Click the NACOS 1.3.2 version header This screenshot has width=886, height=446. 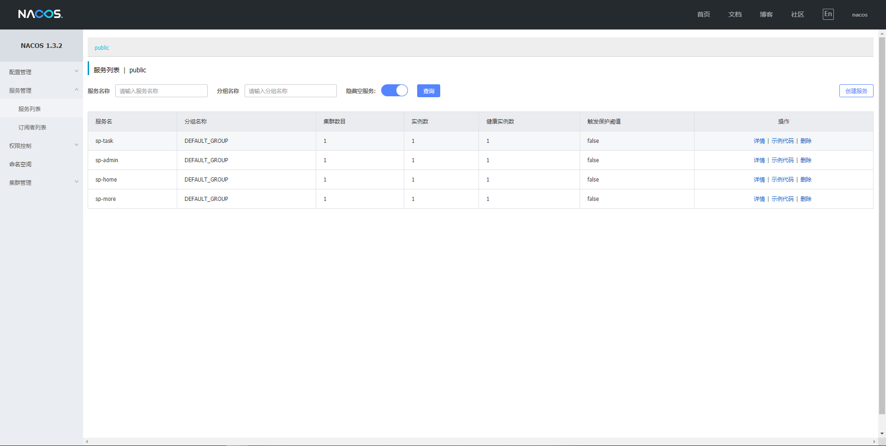(42, 46)
